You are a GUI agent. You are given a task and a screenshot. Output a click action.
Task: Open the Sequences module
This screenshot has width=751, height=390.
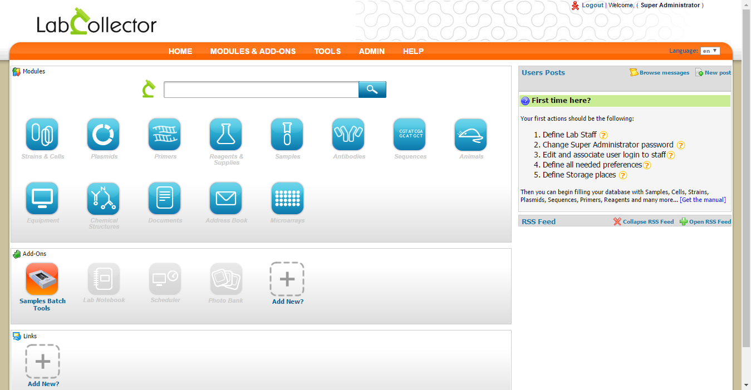coord(409,135)
